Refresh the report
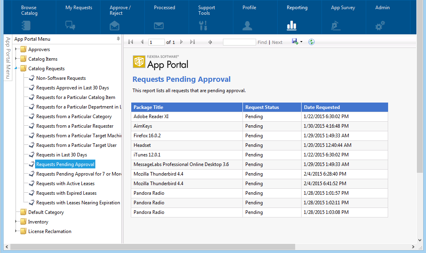 (312, 42)
